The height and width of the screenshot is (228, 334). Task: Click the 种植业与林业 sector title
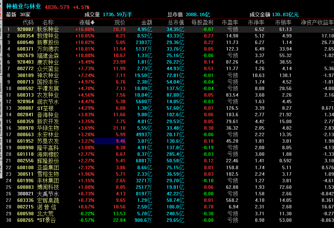23,7
